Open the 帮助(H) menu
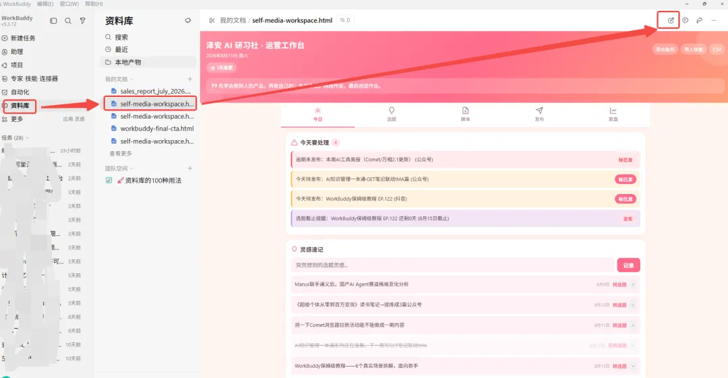Image resolution: width=728 pixels, height=378 pixels. pyautogui.click(x=94, y=4)
